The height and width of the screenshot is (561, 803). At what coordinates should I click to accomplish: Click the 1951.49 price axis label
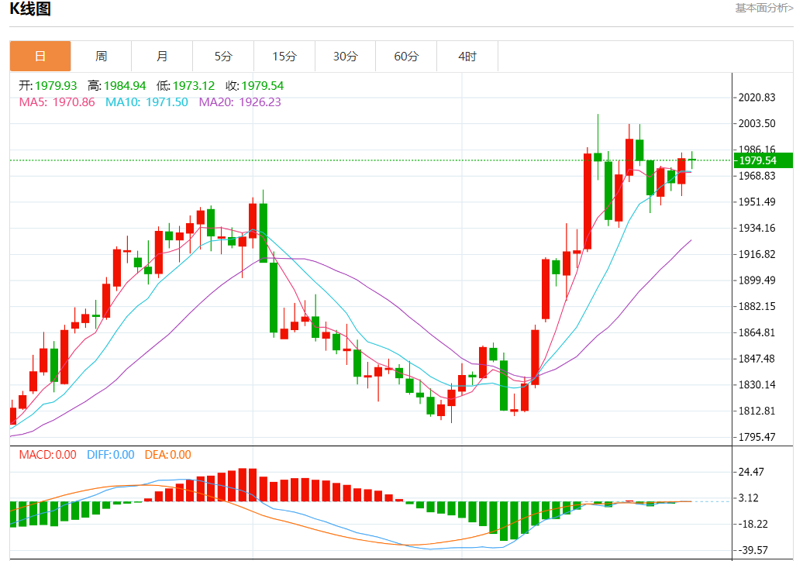[757, 201]
